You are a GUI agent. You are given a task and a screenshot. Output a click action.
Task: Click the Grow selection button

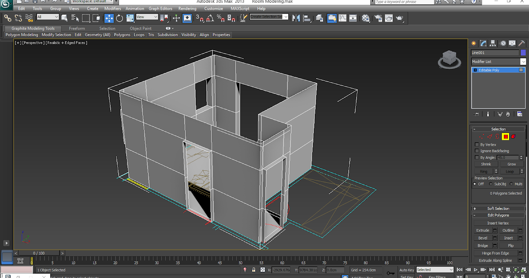click(x=511, y=164)
